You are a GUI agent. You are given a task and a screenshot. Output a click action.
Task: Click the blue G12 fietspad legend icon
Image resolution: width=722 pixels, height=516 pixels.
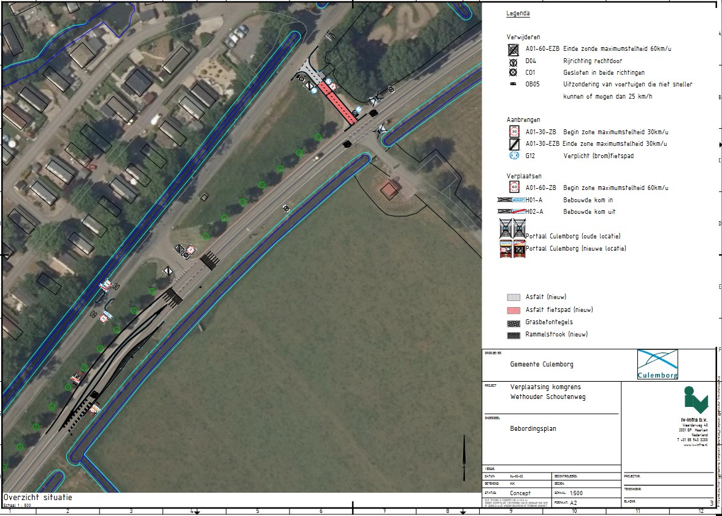(513, 156)
